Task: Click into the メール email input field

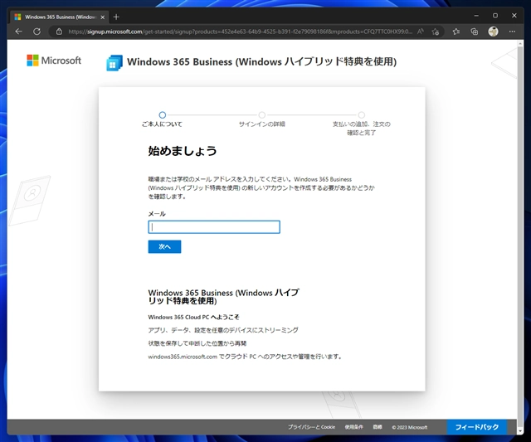Action: [x=214, y=226]
